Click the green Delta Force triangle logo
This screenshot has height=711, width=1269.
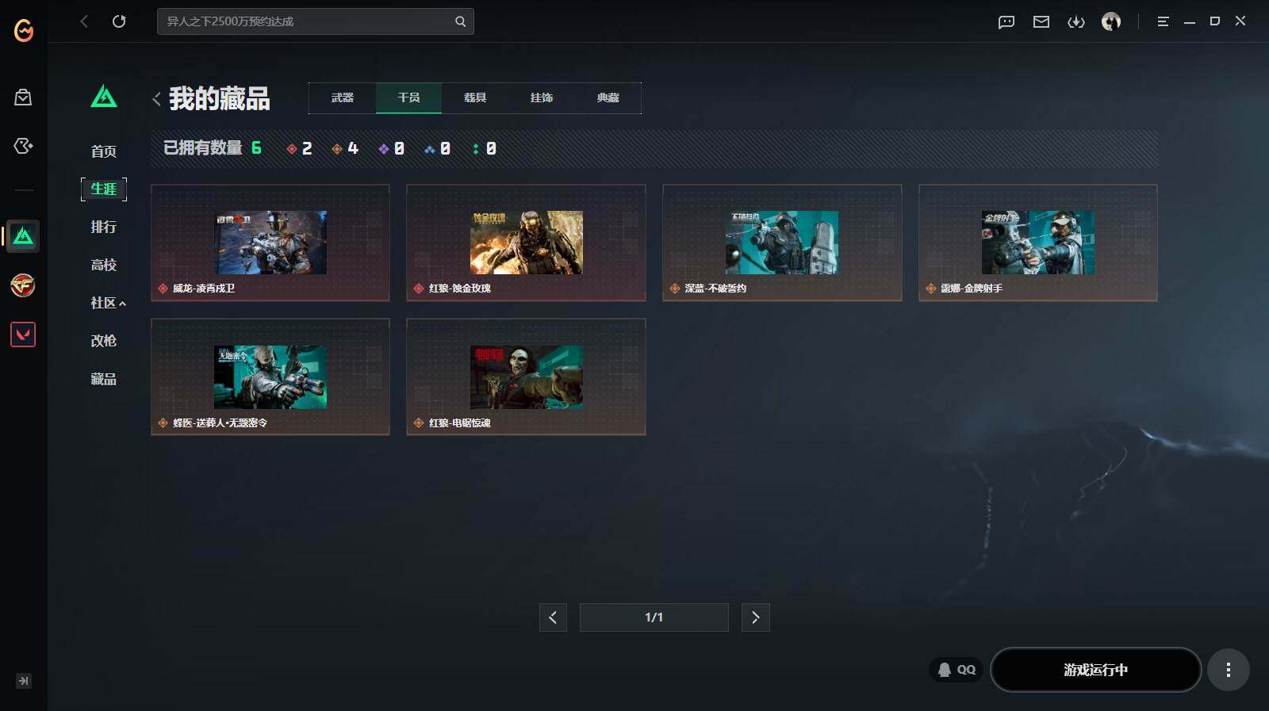pyautogui.click(x=104, y=97)
